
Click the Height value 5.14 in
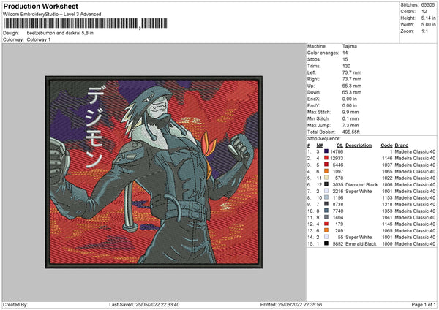coord(428,18)
